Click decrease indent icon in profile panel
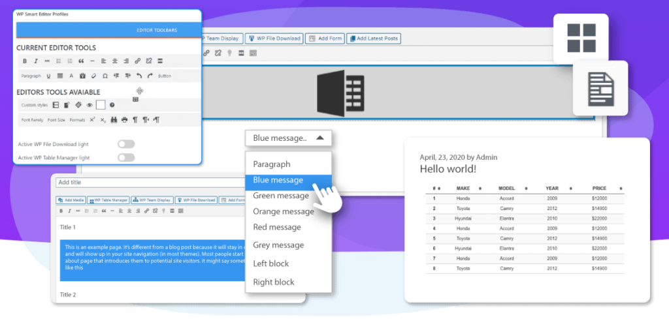The height and width of the screenshot is (332, 669). (116, 76)
